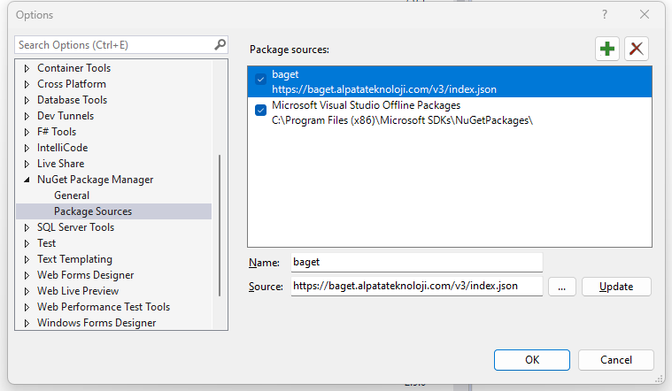The image size is (672, 391).
Task: Click the search magnifier icon
Action: 220,44
